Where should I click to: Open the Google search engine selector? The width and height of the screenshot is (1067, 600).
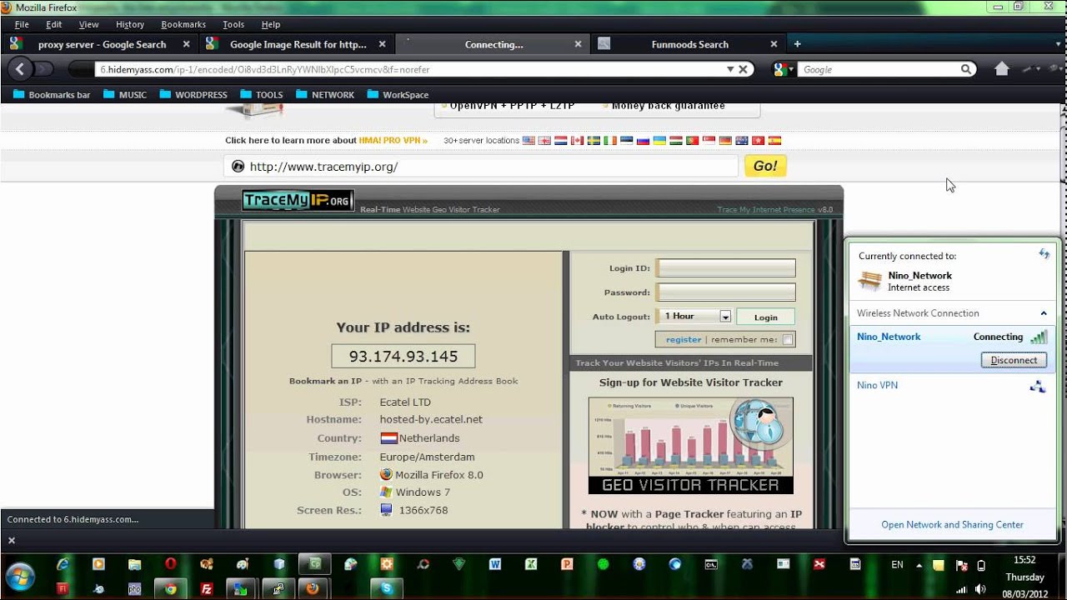(x=783, y=69)
